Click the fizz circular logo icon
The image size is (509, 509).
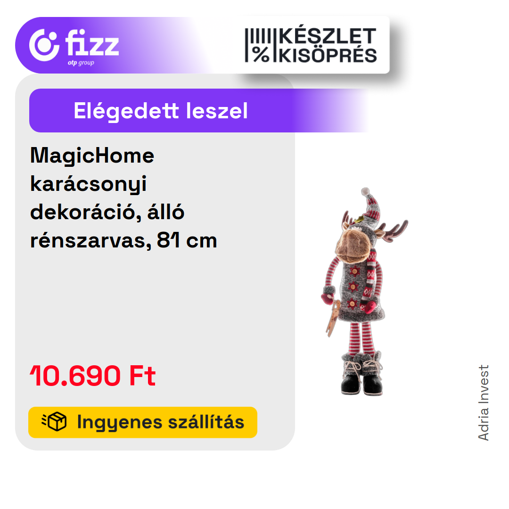pyautogui.click(x=44, y=45)
